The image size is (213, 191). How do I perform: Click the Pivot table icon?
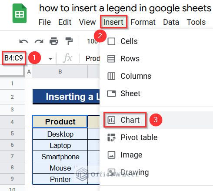click(x=111, y=137)
